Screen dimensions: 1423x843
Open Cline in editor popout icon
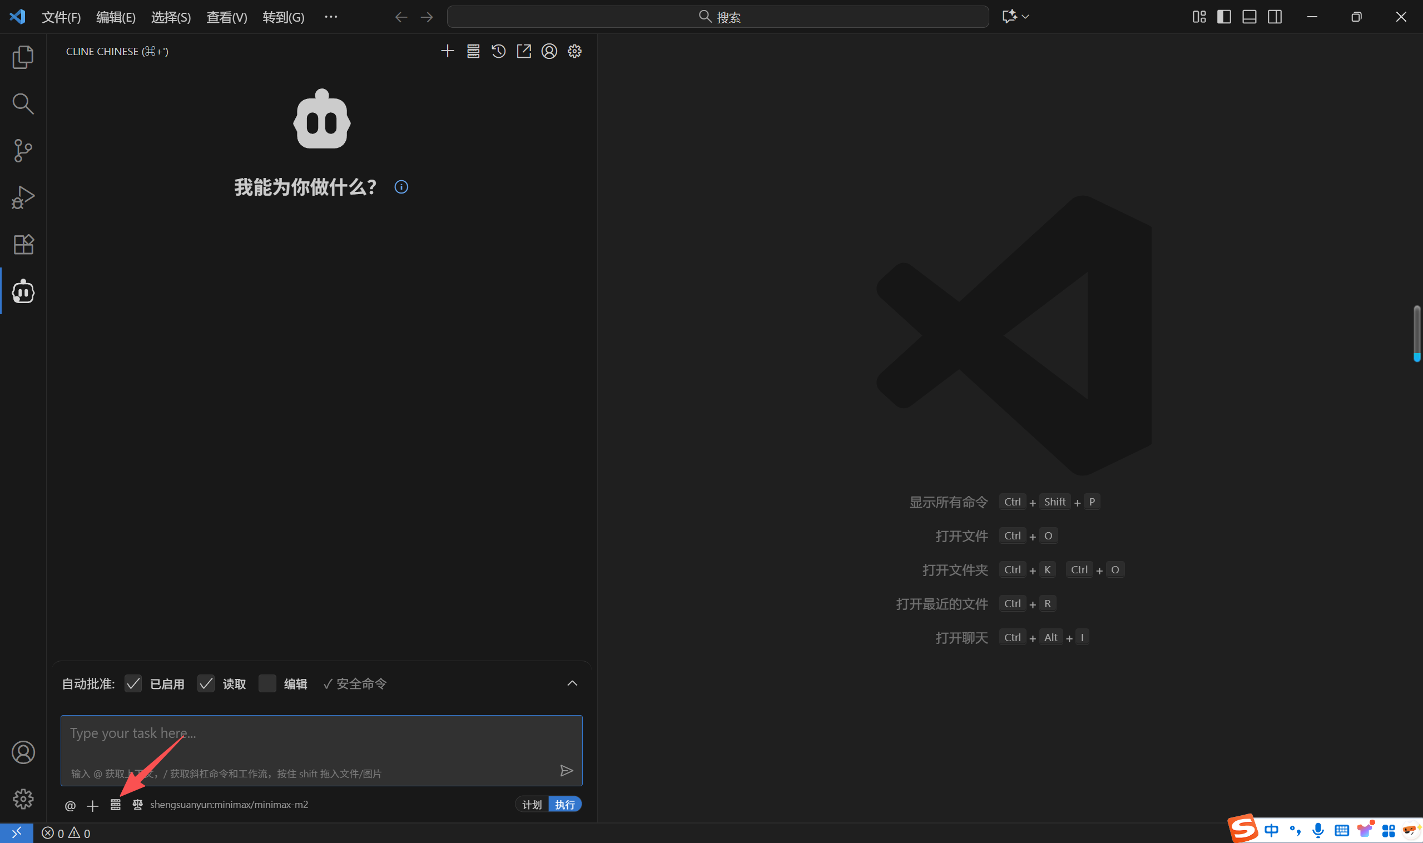[524, 51]
